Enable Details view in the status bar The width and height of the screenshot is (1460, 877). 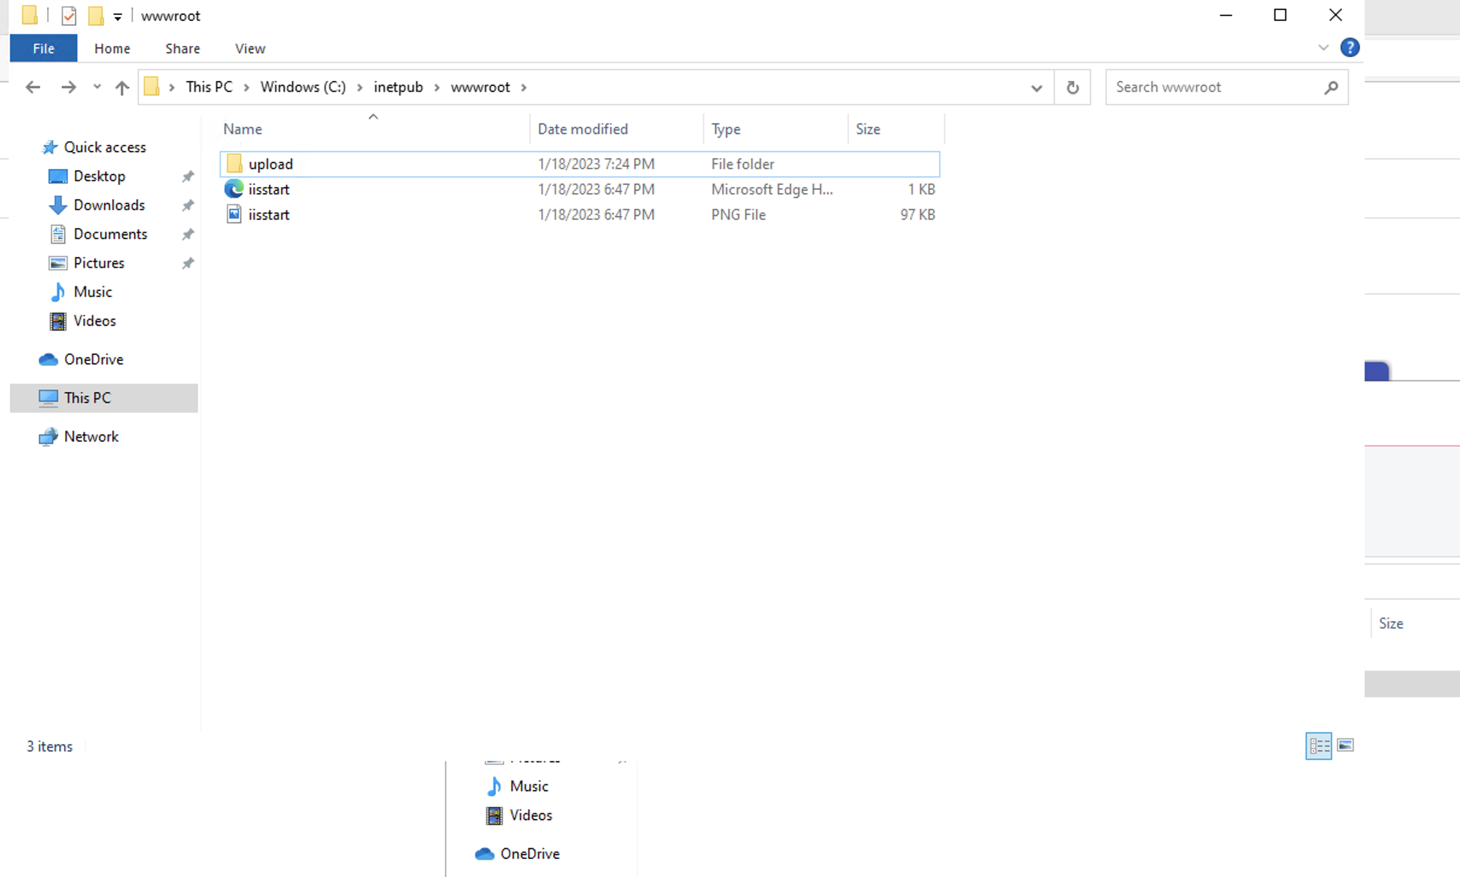(x=1319, y=746)
